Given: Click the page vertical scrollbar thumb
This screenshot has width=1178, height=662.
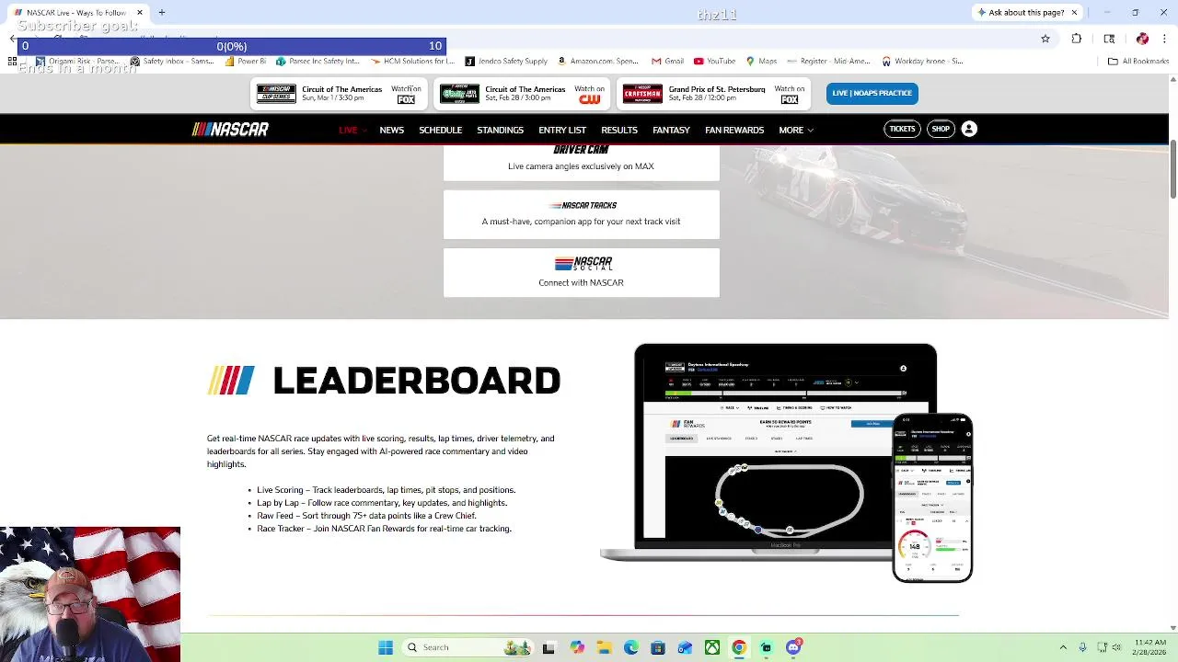Looking at the screenshot, I should click(1172, 168).
